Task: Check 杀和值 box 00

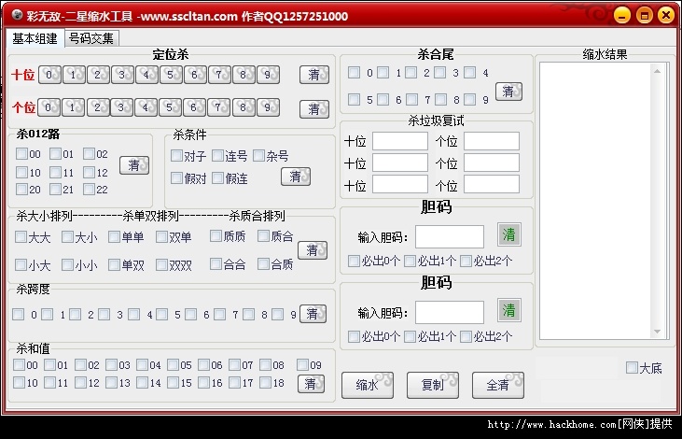Action: tap(19, 364)
